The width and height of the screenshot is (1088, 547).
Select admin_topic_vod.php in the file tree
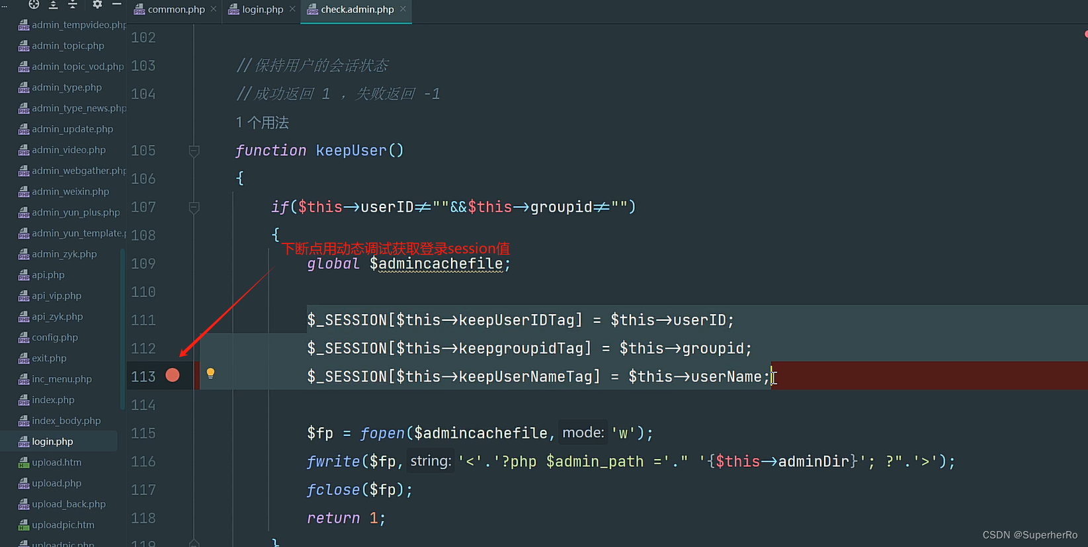71,67
